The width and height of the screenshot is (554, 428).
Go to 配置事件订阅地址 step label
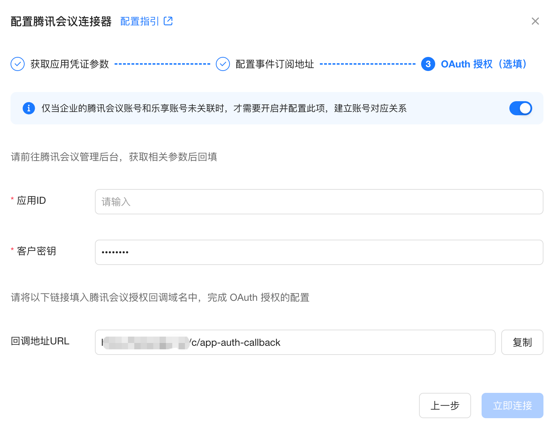[x=275, y=64]
